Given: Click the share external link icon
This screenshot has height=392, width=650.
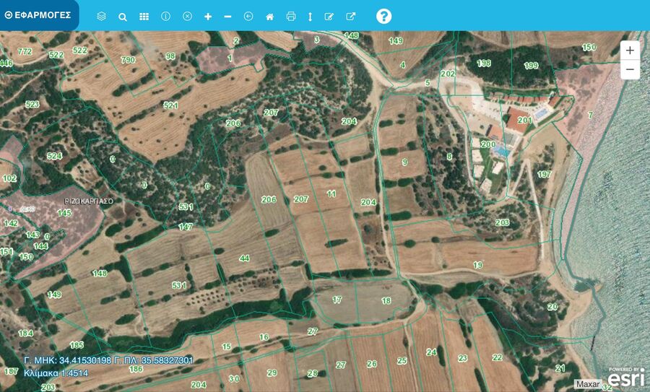Looking at the screenshot, I should (x=351, y=16).
